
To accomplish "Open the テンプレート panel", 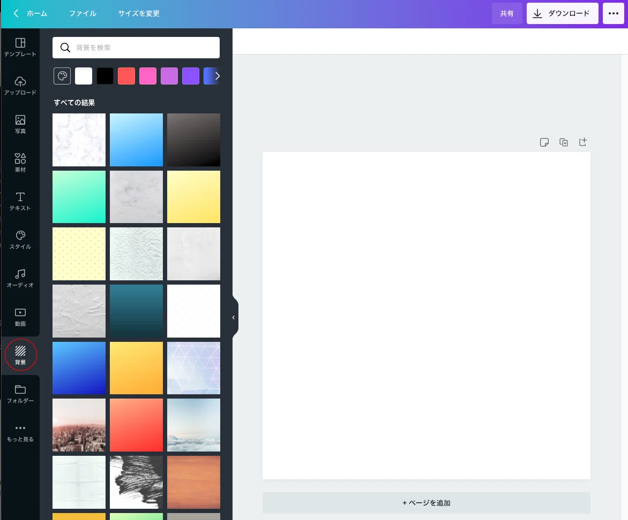I will [x=20, y=47].
